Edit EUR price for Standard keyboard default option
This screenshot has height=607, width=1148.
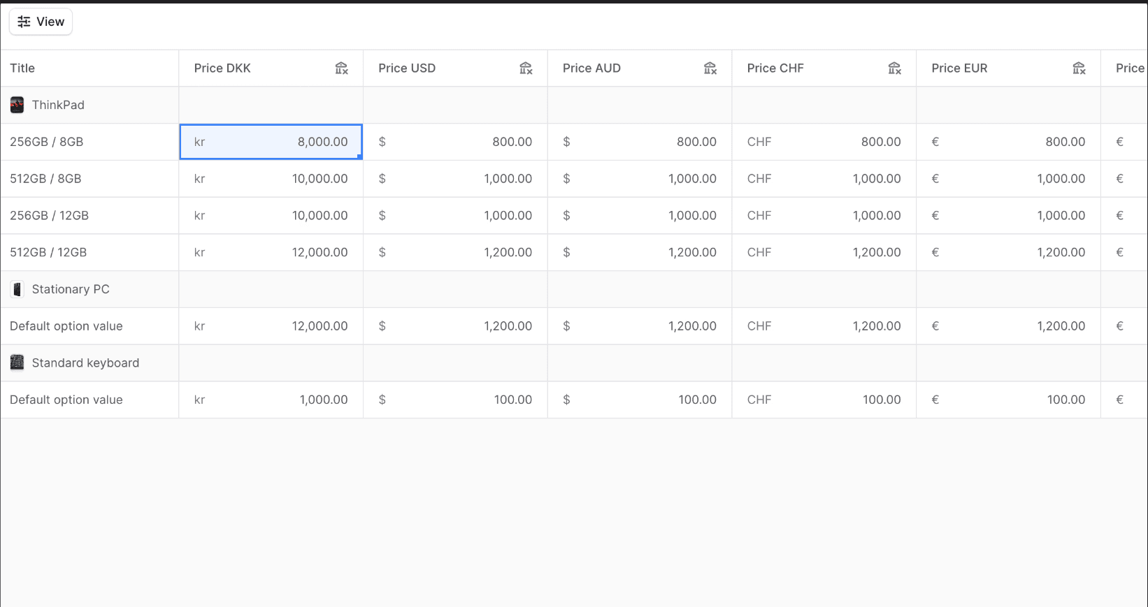[1010, 400]
